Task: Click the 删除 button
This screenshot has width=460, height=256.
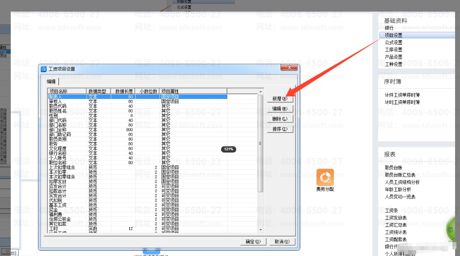Action: click(x=280, y=119)
